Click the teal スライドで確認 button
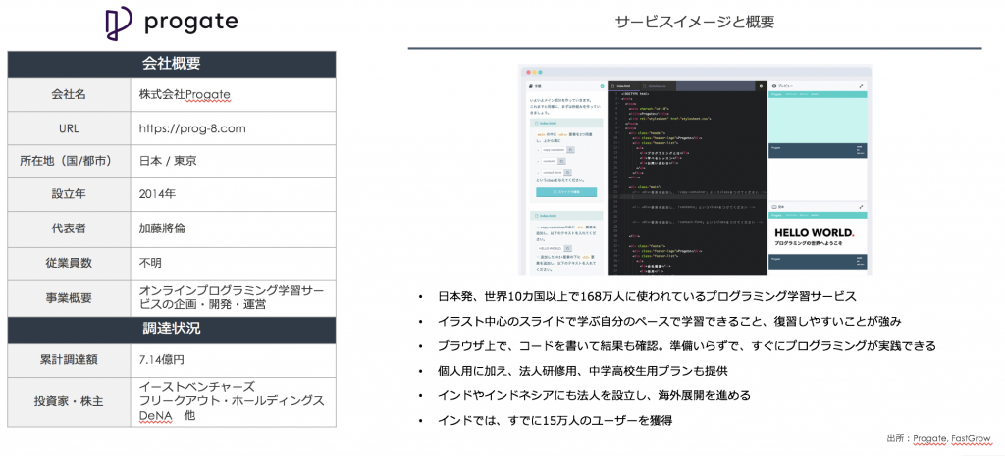 tap(566, 192)
